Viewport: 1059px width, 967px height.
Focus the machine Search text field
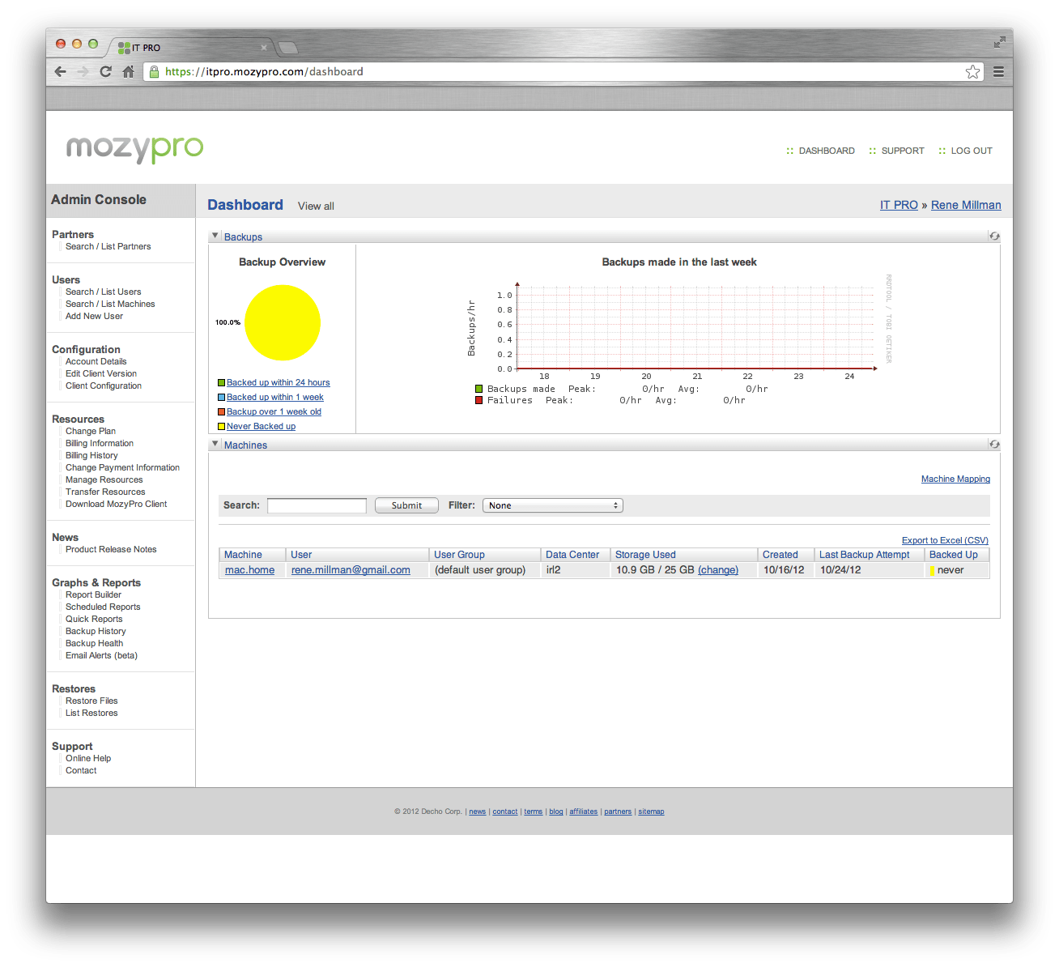(x=317, y=505)
